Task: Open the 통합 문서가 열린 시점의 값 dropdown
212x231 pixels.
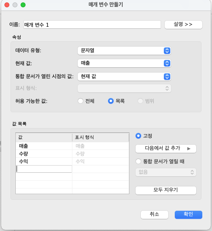Action: tap(124, 77)
